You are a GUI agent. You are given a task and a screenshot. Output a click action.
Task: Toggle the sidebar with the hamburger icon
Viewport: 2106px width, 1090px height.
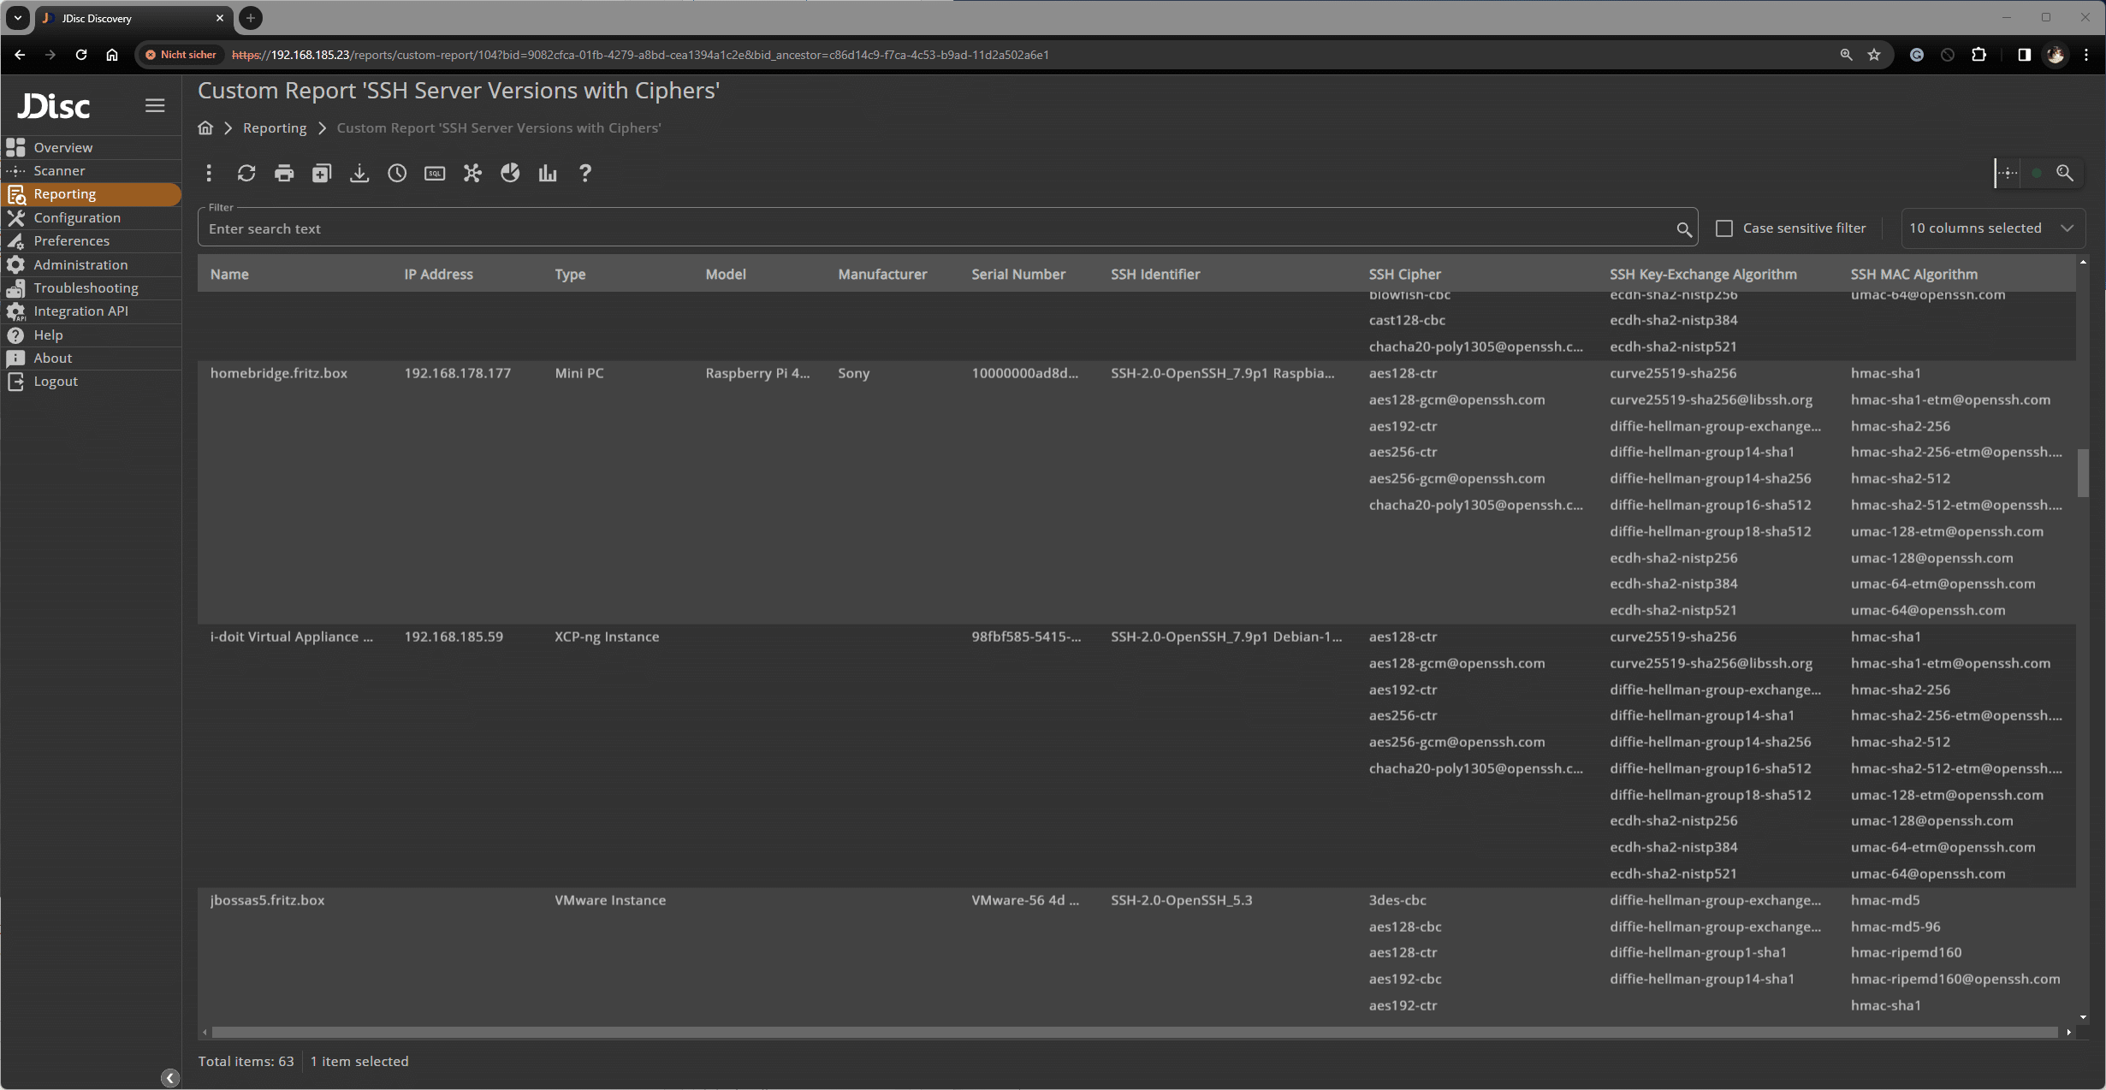[156, 104]
